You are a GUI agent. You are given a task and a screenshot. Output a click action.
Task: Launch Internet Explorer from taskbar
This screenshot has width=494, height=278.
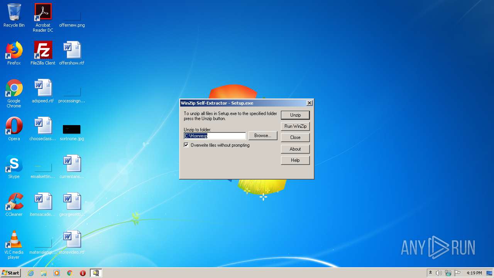pyautogui.click(x=30, y=273)
